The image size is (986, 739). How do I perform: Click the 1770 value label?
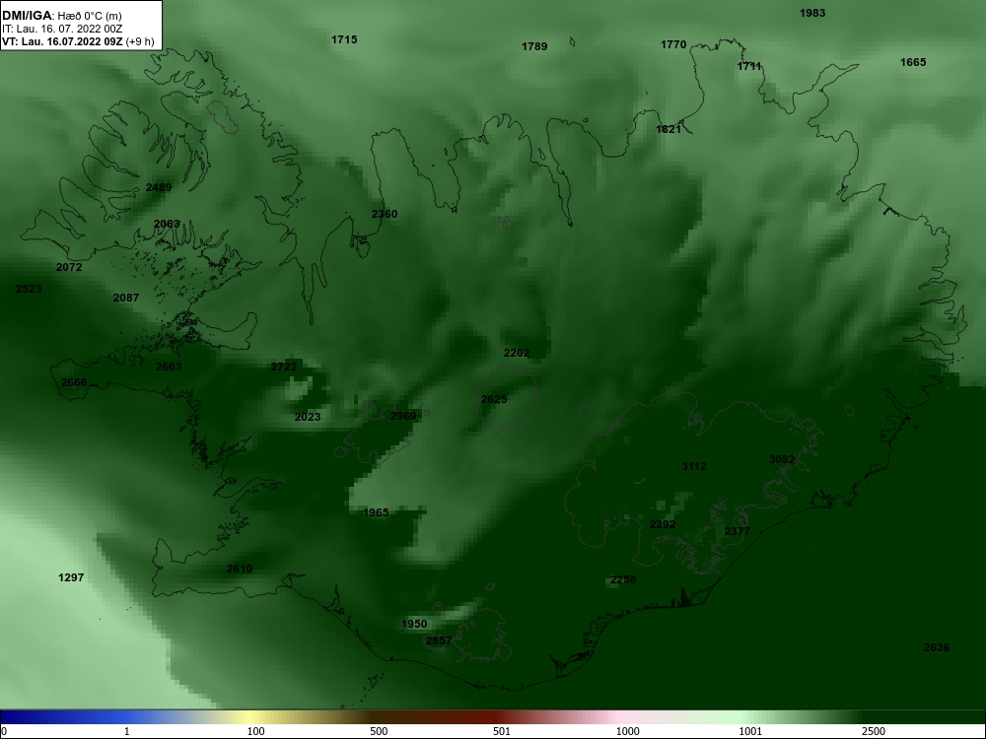click(x=673, y=44)
